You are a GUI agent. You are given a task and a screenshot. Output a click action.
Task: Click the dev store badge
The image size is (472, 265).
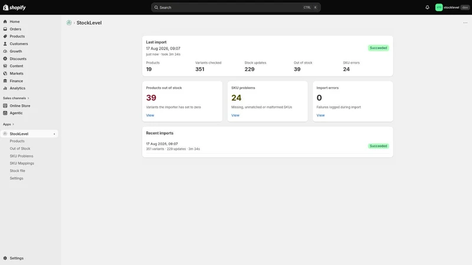465,8
